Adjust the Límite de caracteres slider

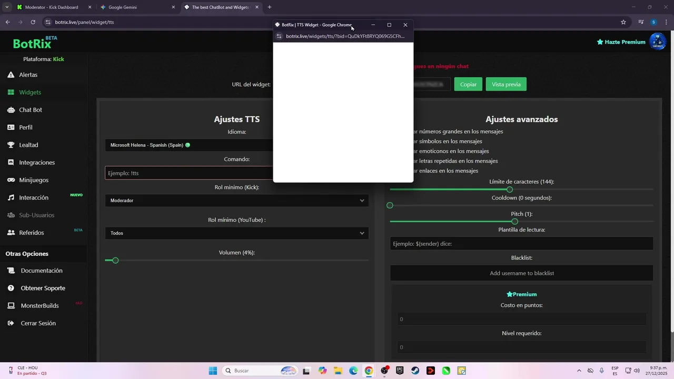coord(509,189)
